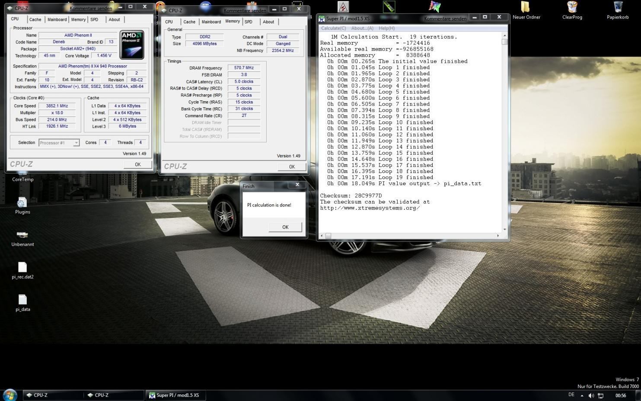Open the pi_data text file icon
641x401 pixels.
coord(22,303)
